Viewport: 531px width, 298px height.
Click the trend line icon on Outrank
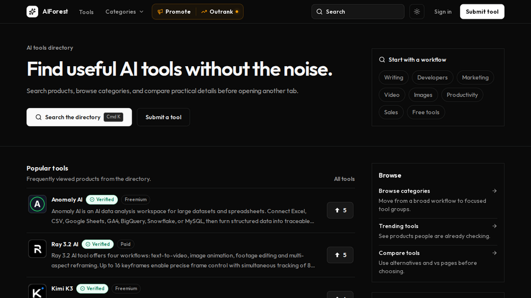point(204,12)
